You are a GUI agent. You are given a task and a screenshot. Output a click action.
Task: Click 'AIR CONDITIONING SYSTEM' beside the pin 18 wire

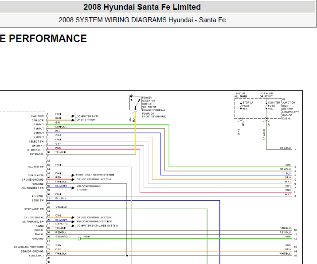(88, 188)
